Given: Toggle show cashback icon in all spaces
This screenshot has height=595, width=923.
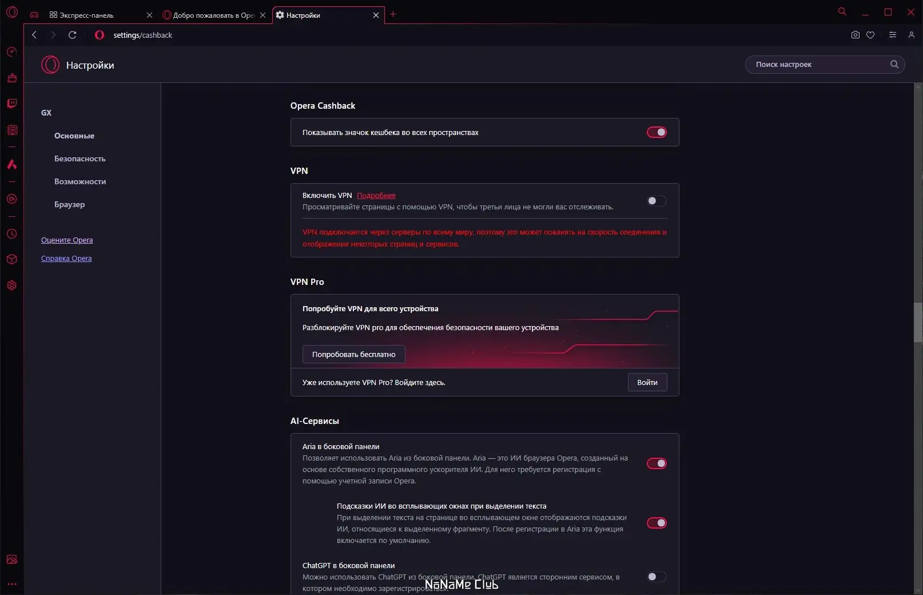Looking at the screenshot, I should coord(657,132).
